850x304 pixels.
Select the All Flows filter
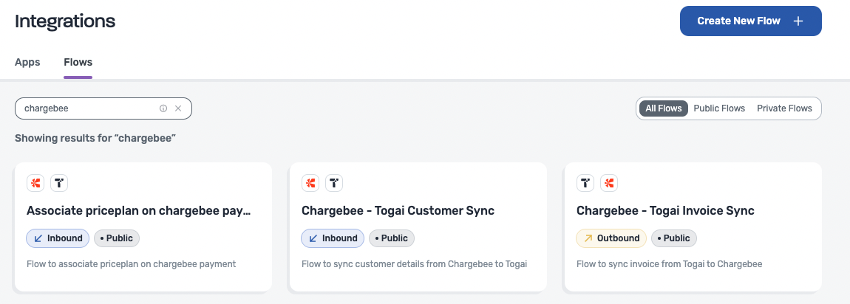[x=664, y=108]
